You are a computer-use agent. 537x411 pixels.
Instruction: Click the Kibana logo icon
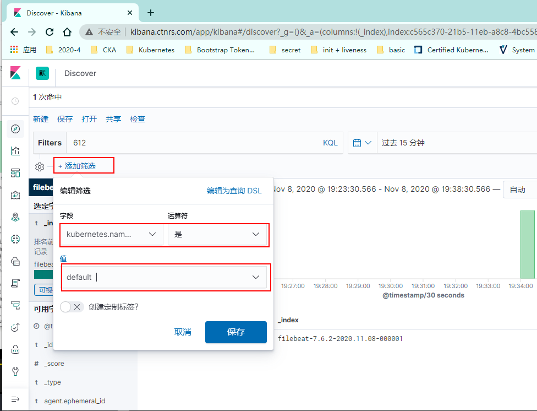[15, 73]
